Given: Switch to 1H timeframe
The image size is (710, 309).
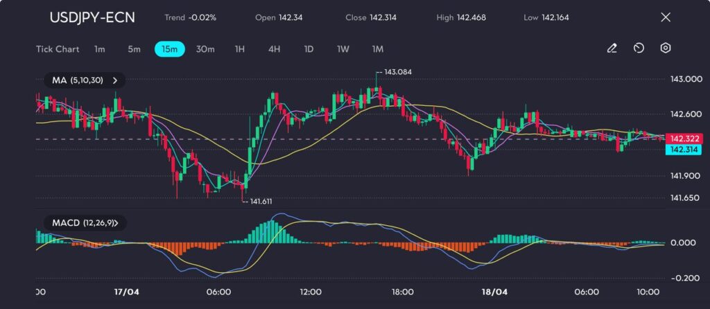Looking at the screenshot, I should coord(240,49).
